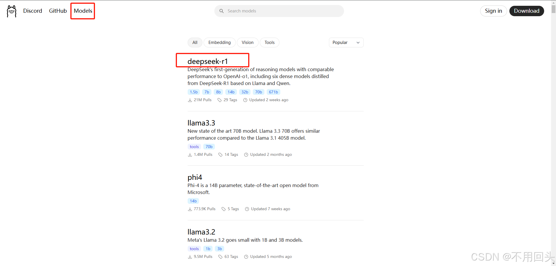Open the phi4 model page

pyautogui.click(x=195, y=177)
